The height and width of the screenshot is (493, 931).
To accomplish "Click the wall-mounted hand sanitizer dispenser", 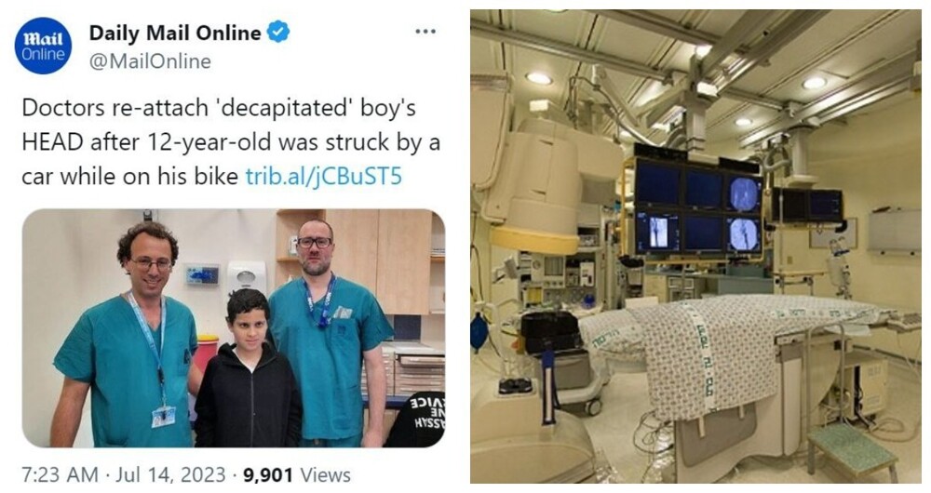I will point(246,279).
